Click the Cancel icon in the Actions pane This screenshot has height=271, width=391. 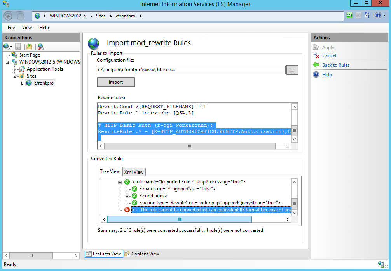316,55
